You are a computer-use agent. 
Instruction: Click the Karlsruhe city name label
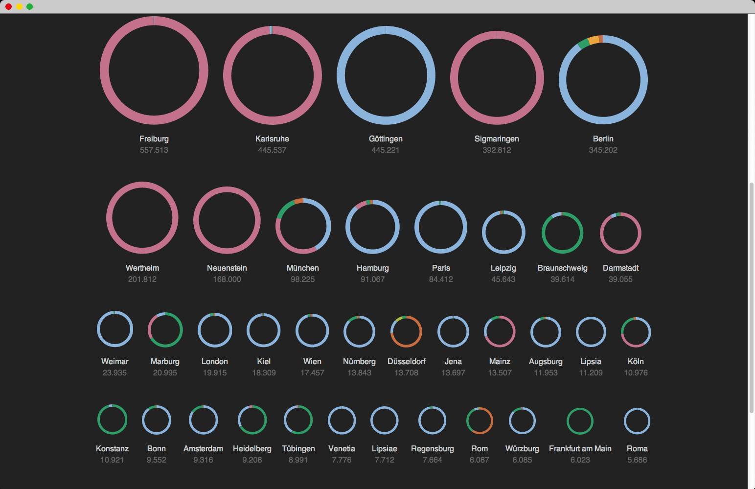[x=273, y=139]
